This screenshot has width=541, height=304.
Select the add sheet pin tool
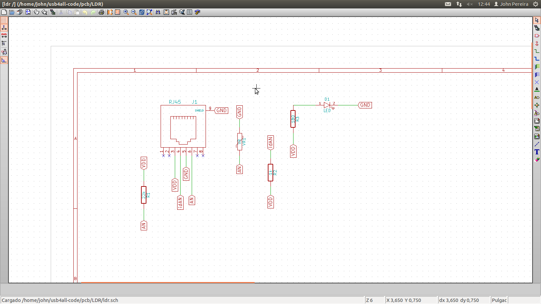pos(537,136)
